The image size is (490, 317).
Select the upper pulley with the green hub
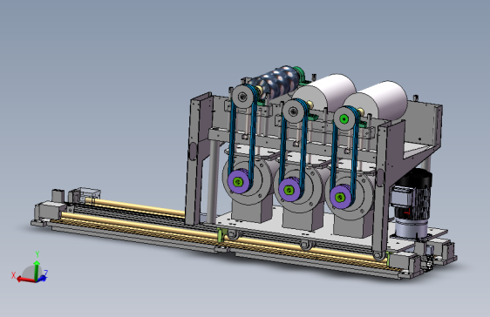(344, 118)
